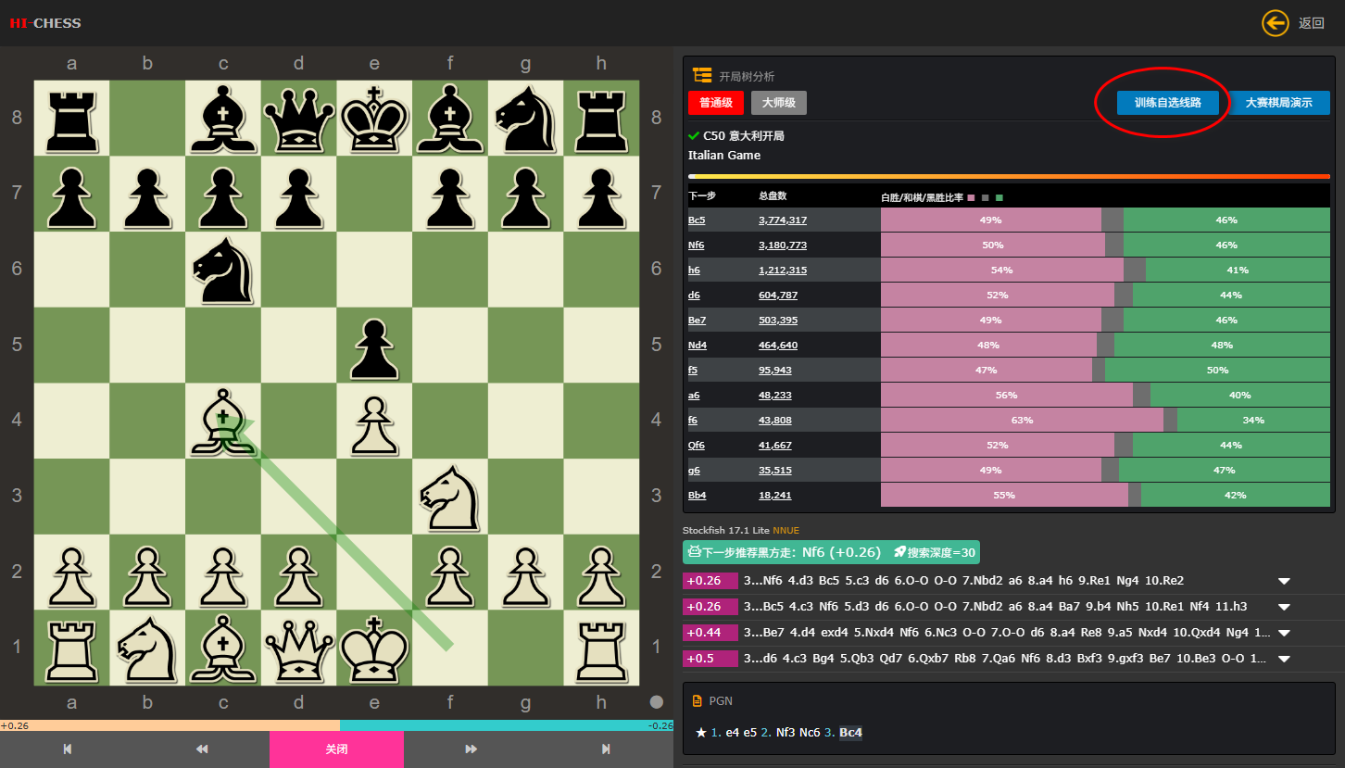Select 普通级 level toggle
Viewport: 1345px width, 768px height.
coord(716,103)
